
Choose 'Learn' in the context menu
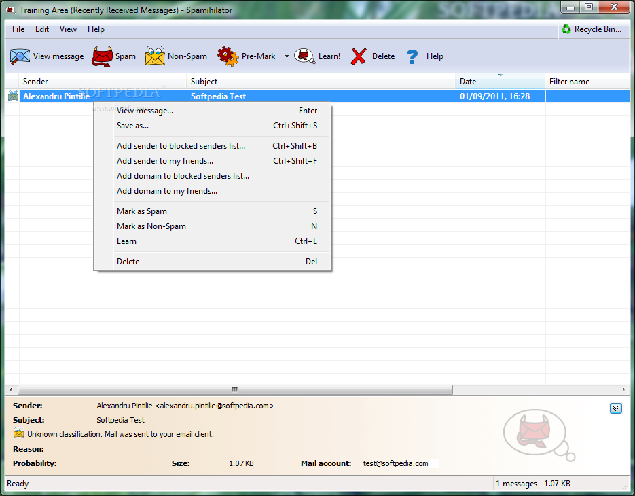(x=213, y=241)
